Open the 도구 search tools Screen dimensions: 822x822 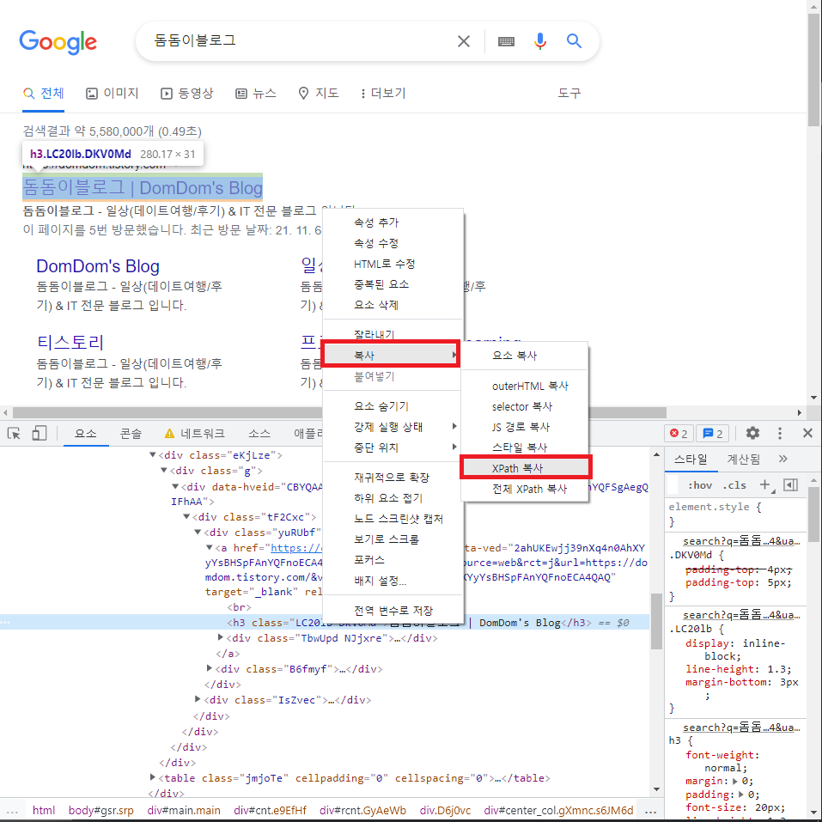[x=569, y=94]
